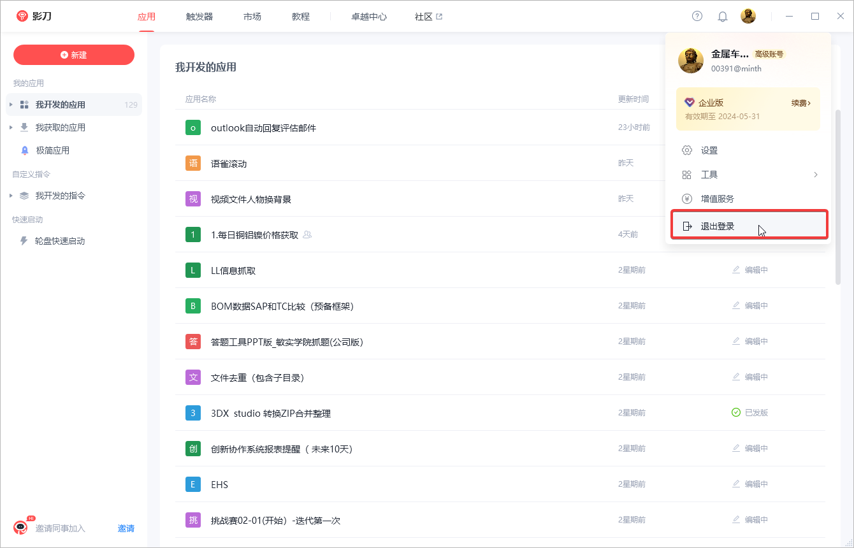854x548 pixels.
Task: Click the 影刀 logo icon
Action: coord(22,16)
